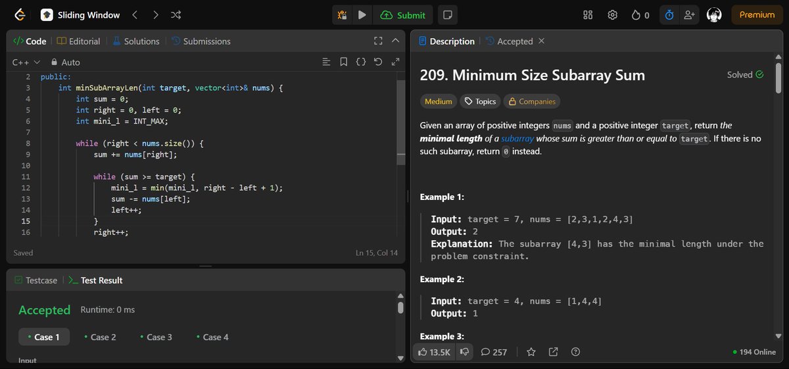The height and width of the screenshot is (369, 789).
Task: Click the 194 Online indicator
Action: click(x=754, y=352)
